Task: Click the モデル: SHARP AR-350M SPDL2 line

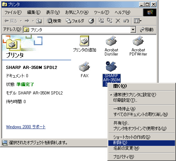Action: click(34, 93)
